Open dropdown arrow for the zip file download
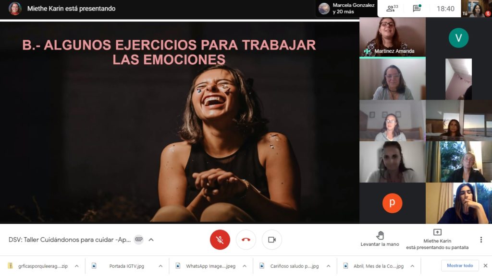 (76, 266)
